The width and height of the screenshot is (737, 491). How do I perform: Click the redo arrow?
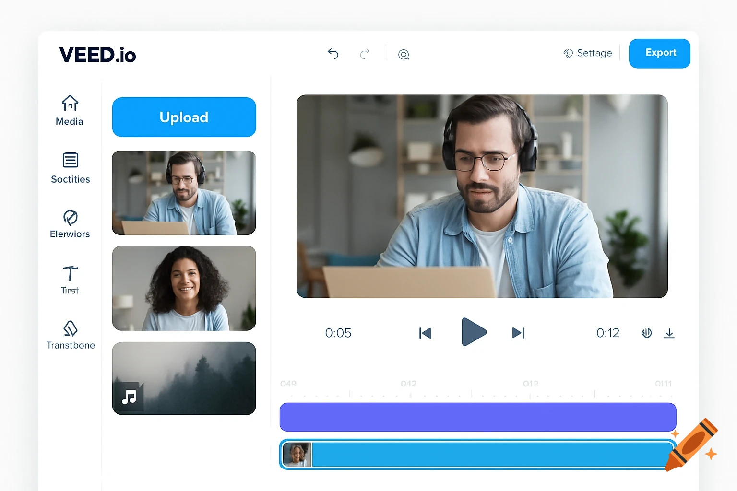pos(365,54)
